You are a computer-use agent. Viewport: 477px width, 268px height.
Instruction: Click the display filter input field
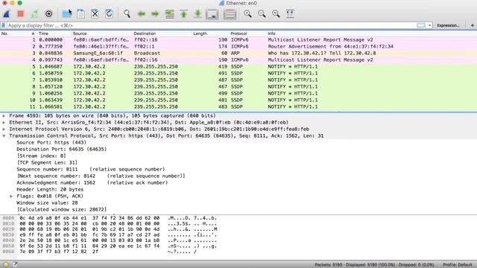(211, 25)
